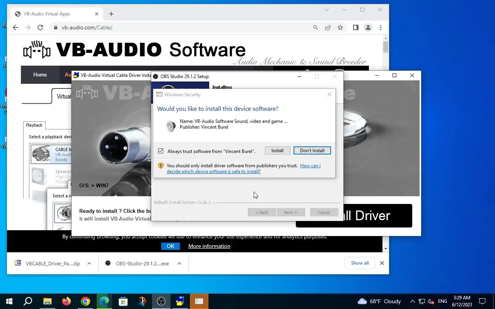Close the Windows Security dialog

(329, 94)
